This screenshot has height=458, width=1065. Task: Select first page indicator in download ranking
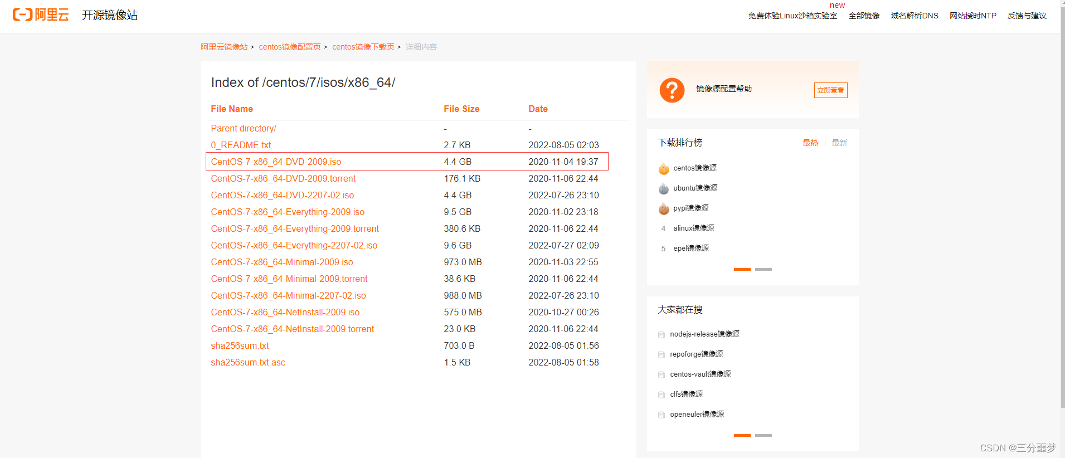(742, 269)
